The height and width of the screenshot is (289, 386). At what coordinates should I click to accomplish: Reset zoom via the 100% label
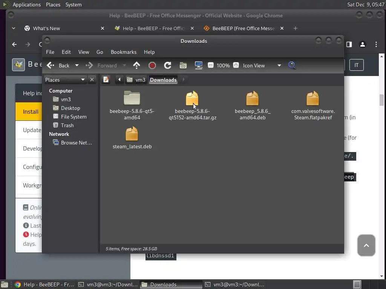(223, 65)
